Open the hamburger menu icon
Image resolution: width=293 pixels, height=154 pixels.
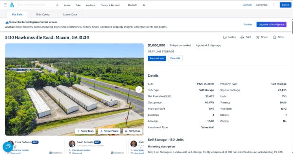pos(5,5)
